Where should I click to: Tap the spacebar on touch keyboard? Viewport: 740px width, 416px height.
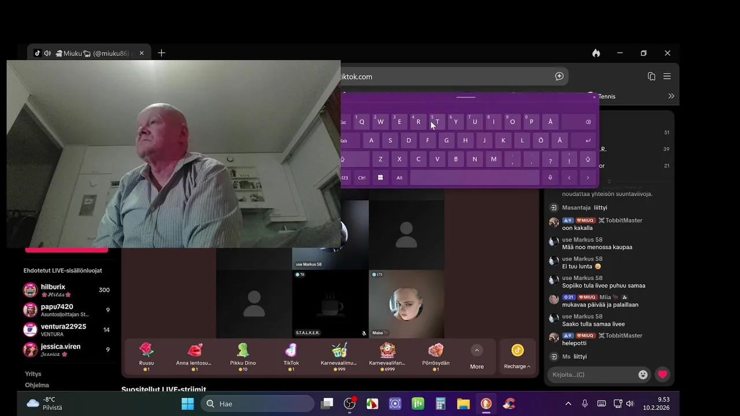475,177
